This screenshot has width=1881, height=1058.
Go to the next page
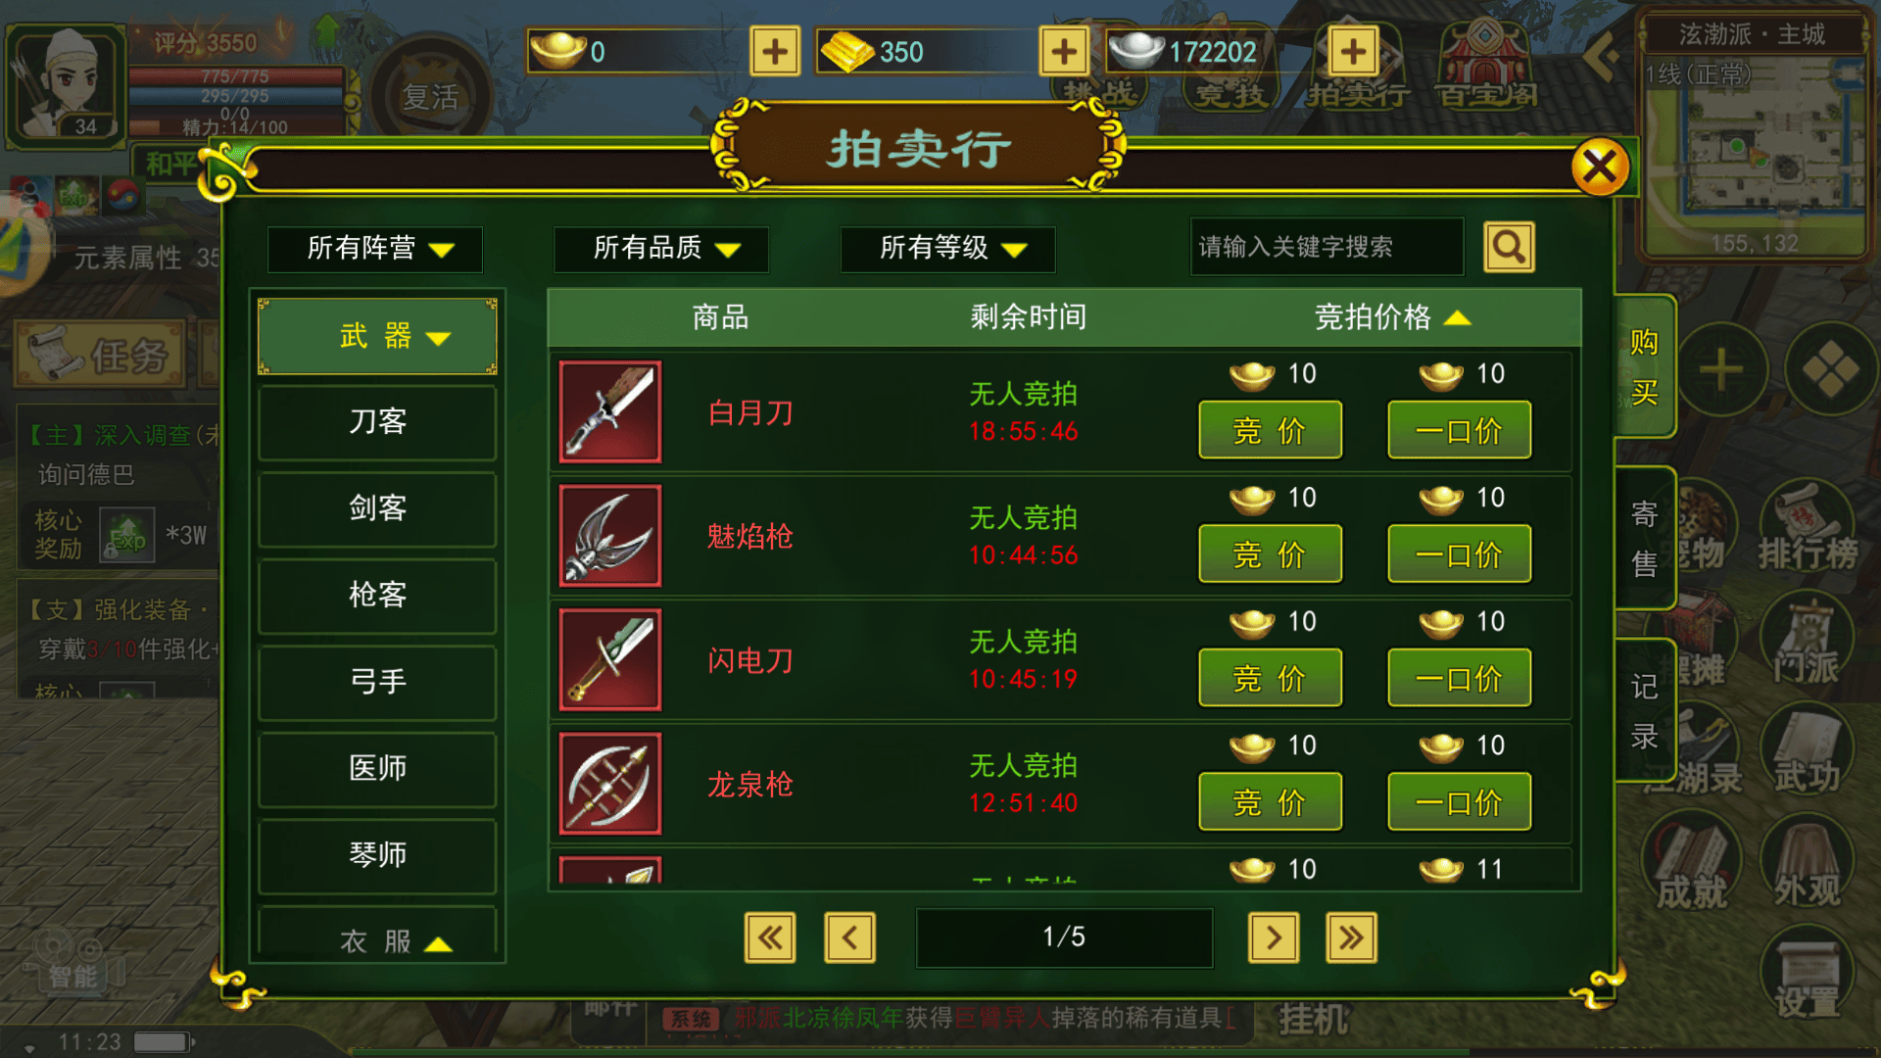[1274, 938]
